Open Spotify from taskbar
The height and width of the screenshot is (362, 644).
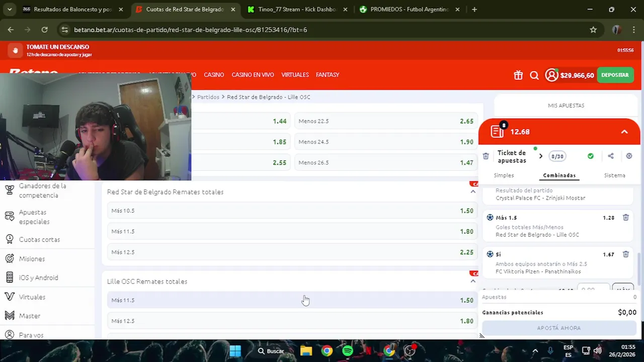(347, 351)
